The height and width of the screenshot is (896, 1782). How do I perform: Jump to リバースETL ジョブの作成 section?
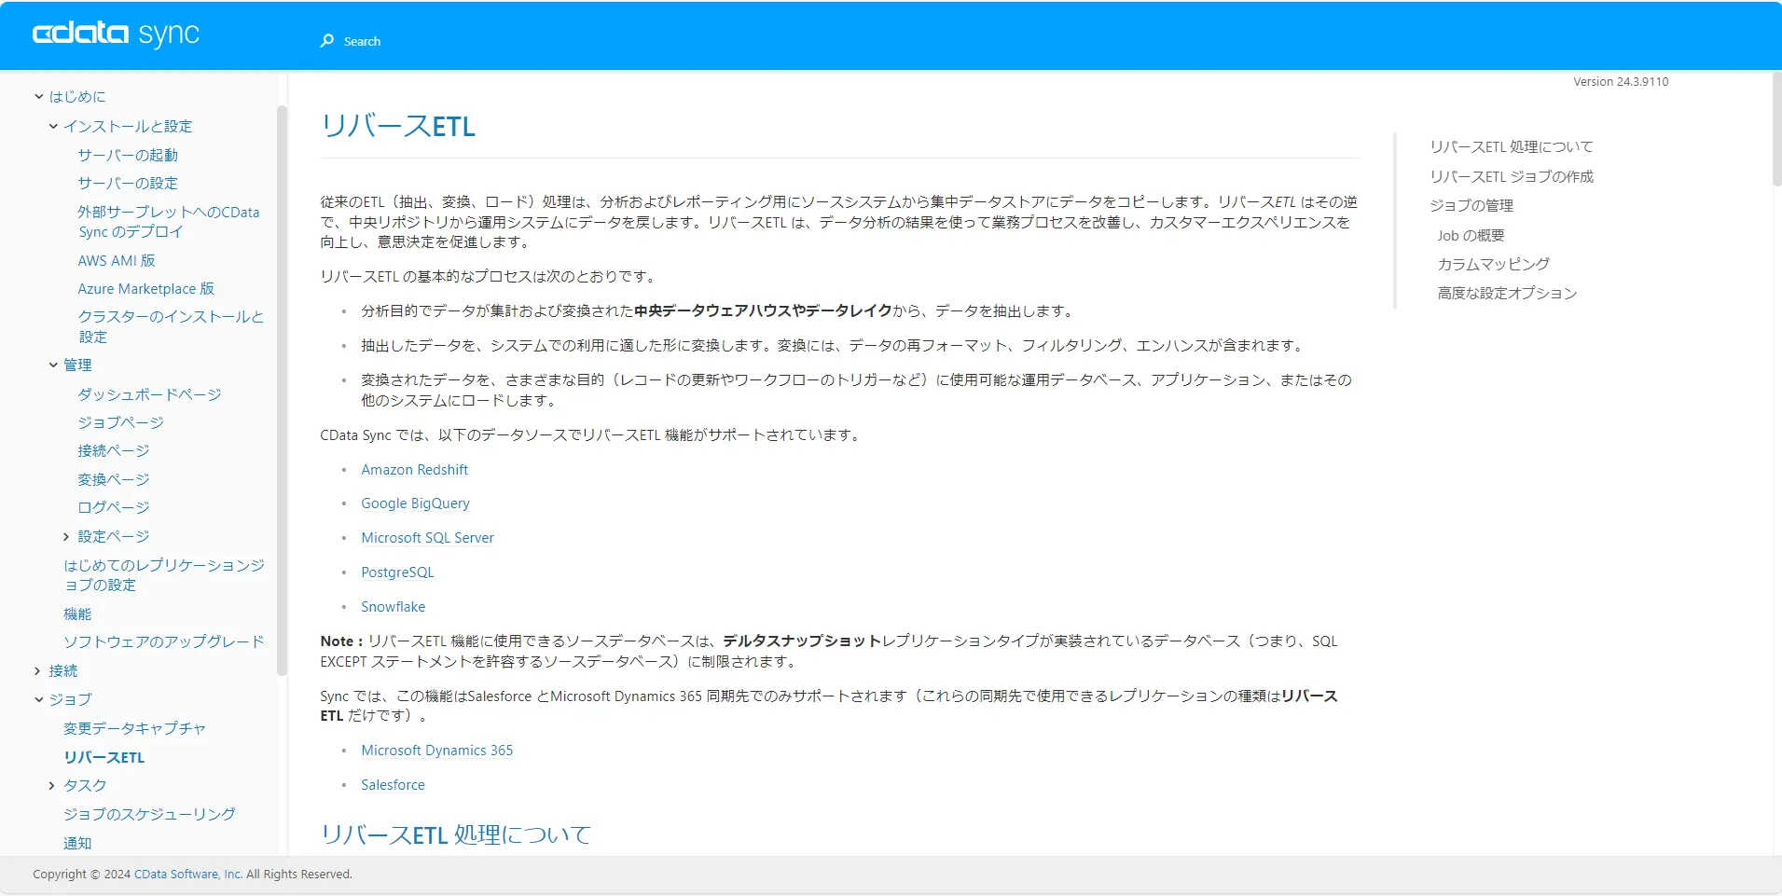pyautogui.click(x=1512, y=176)
